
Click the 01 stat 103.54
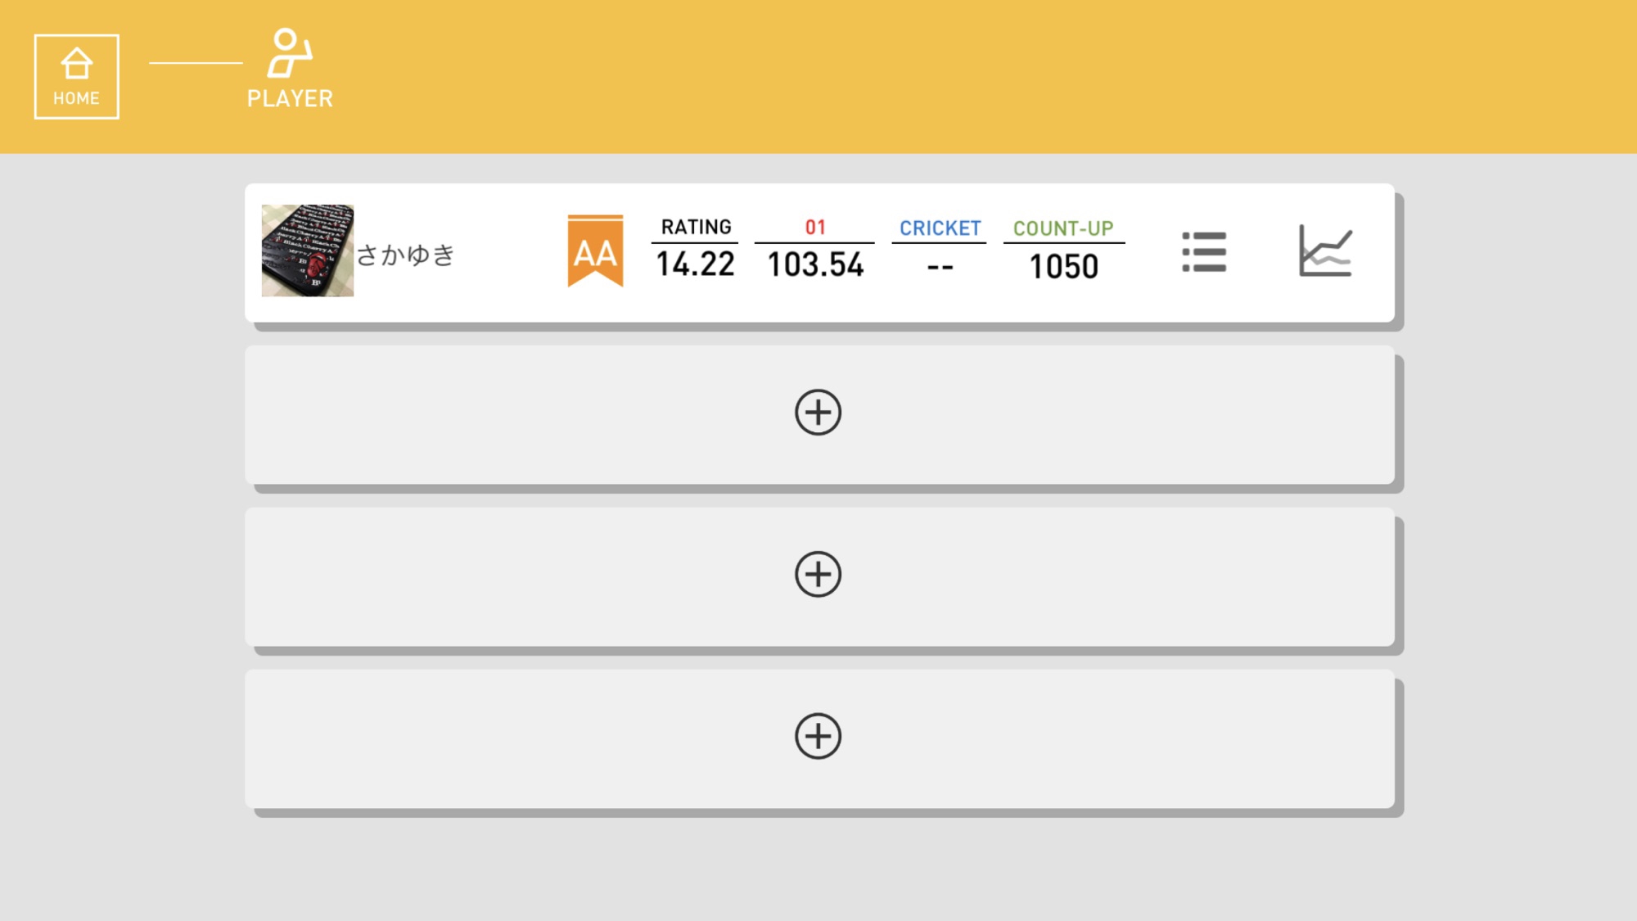[x=815, y=264]
